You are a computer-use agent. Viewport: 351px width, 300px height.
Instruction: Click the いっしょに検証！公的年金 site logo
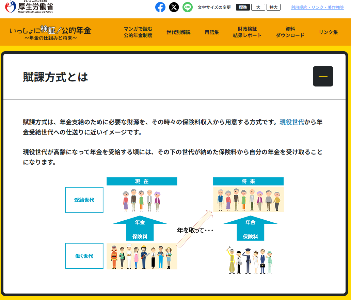(x=50, y=33)
